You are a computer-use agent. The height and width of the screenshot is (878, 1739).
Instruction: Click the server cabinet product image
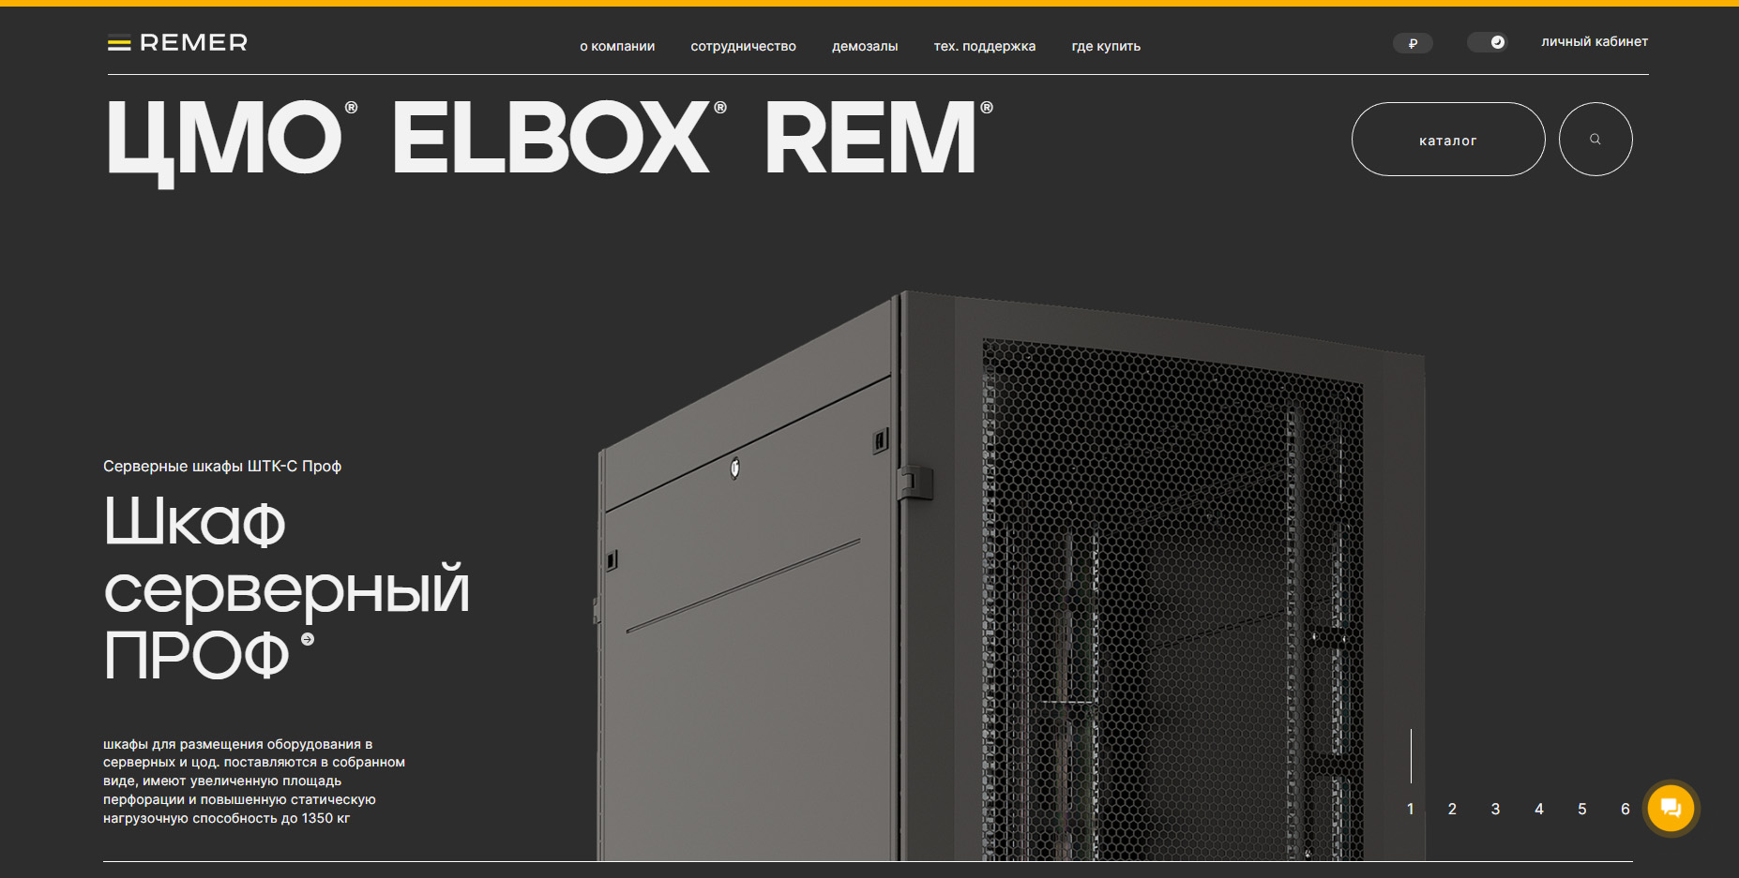[1010, 575]
